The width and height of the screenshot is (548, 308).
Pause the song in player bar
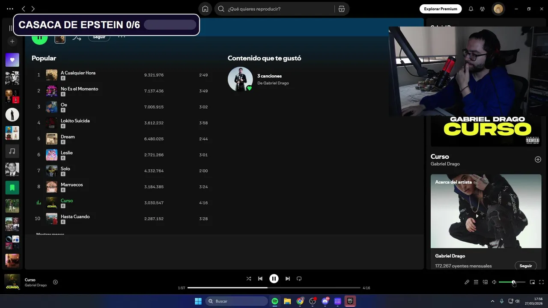click(274, 278)
